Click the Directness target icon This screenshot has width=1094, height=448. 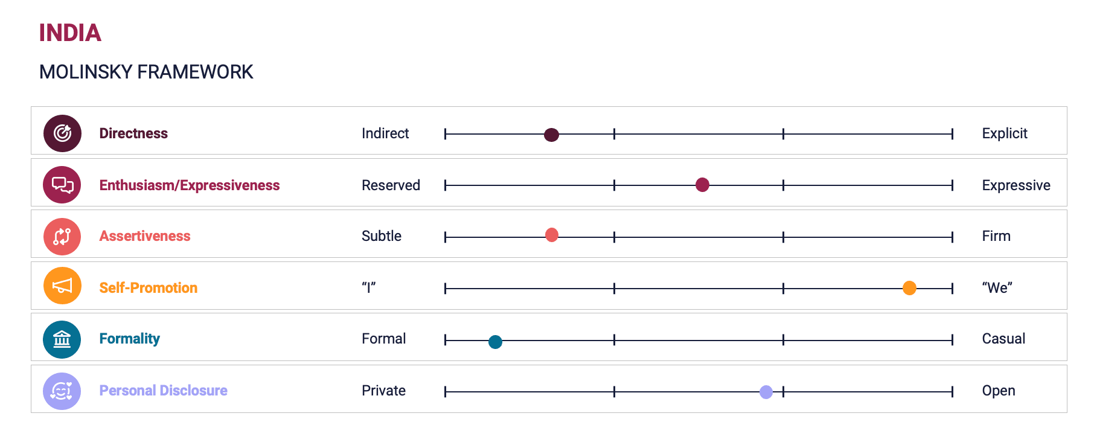click(x=62, y=133)
